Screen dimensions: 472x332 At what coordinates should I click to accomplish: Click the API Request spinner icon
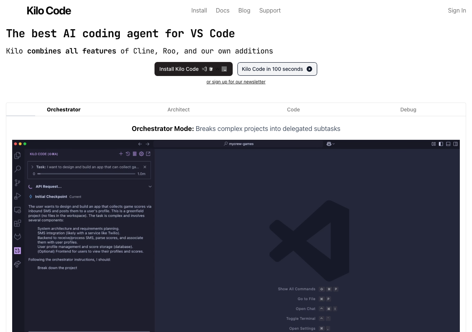click(x=31, y=187)
